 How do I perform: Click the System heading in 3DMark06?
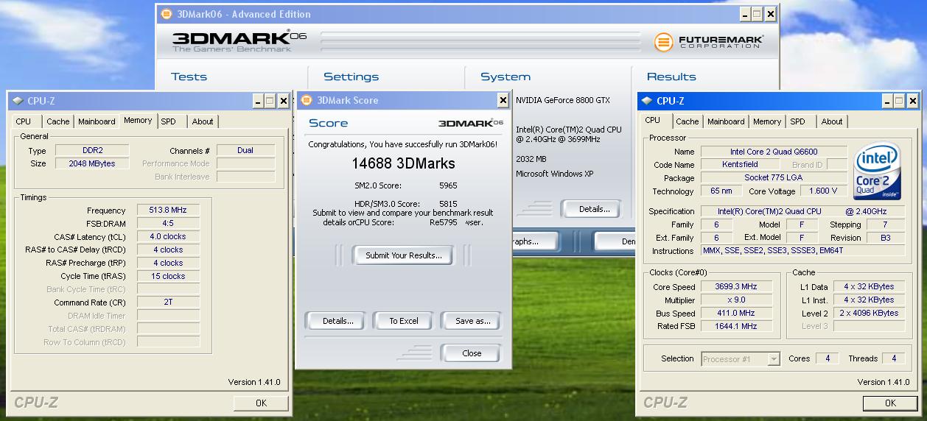click(506, 77)
